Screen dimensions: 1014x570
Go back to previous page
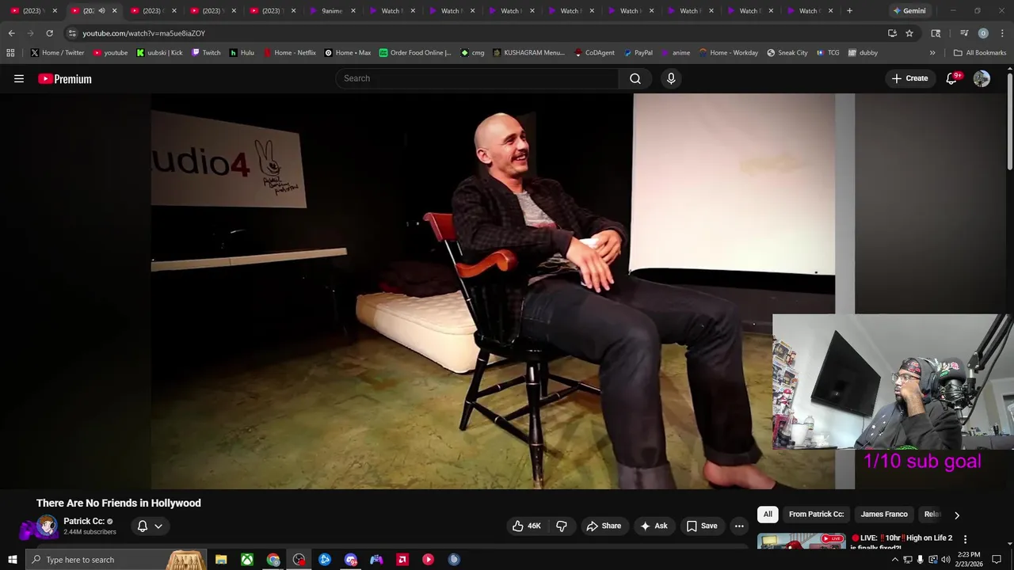point(11,33)
